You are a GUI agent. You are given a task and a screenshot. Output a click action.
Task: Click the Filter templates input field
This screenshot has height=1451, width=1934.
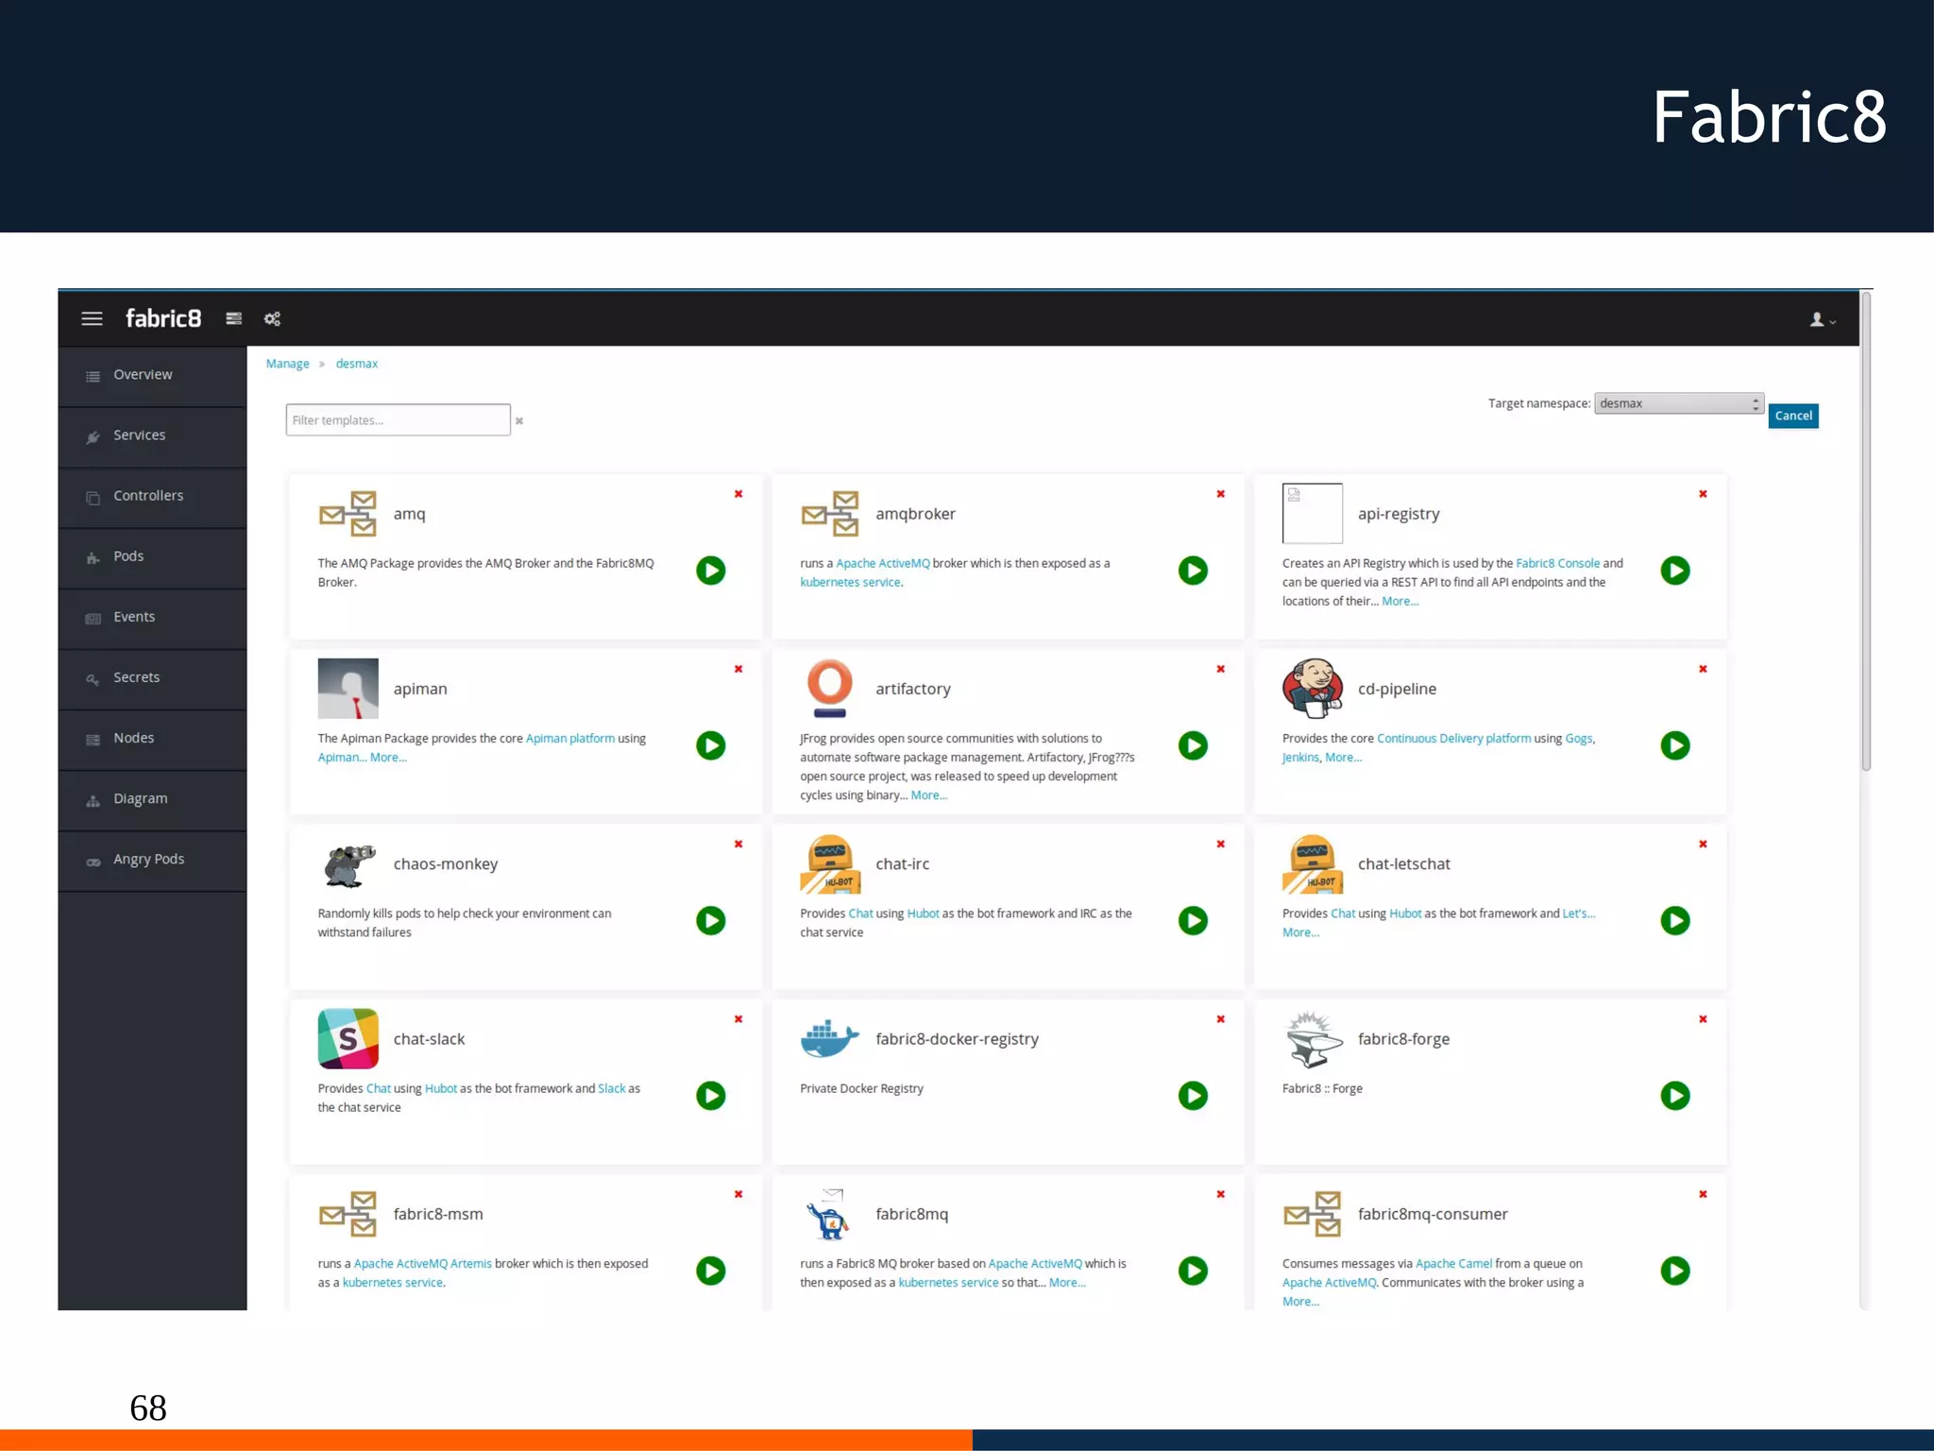pyautogui.click(x=398, y=420)
